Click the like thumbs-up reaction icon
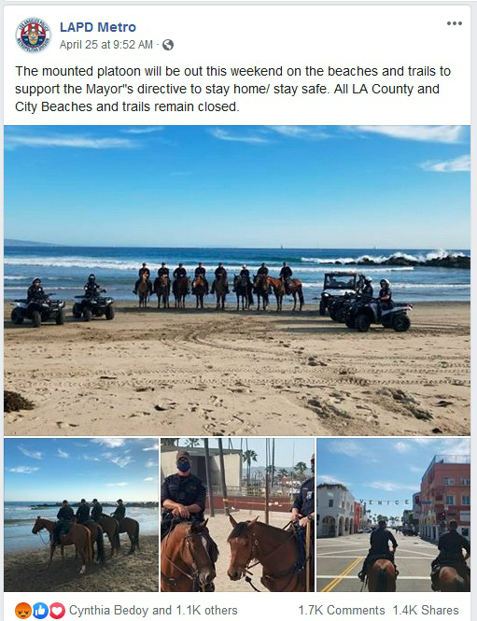477x621 pixels. tap(40, 611)
